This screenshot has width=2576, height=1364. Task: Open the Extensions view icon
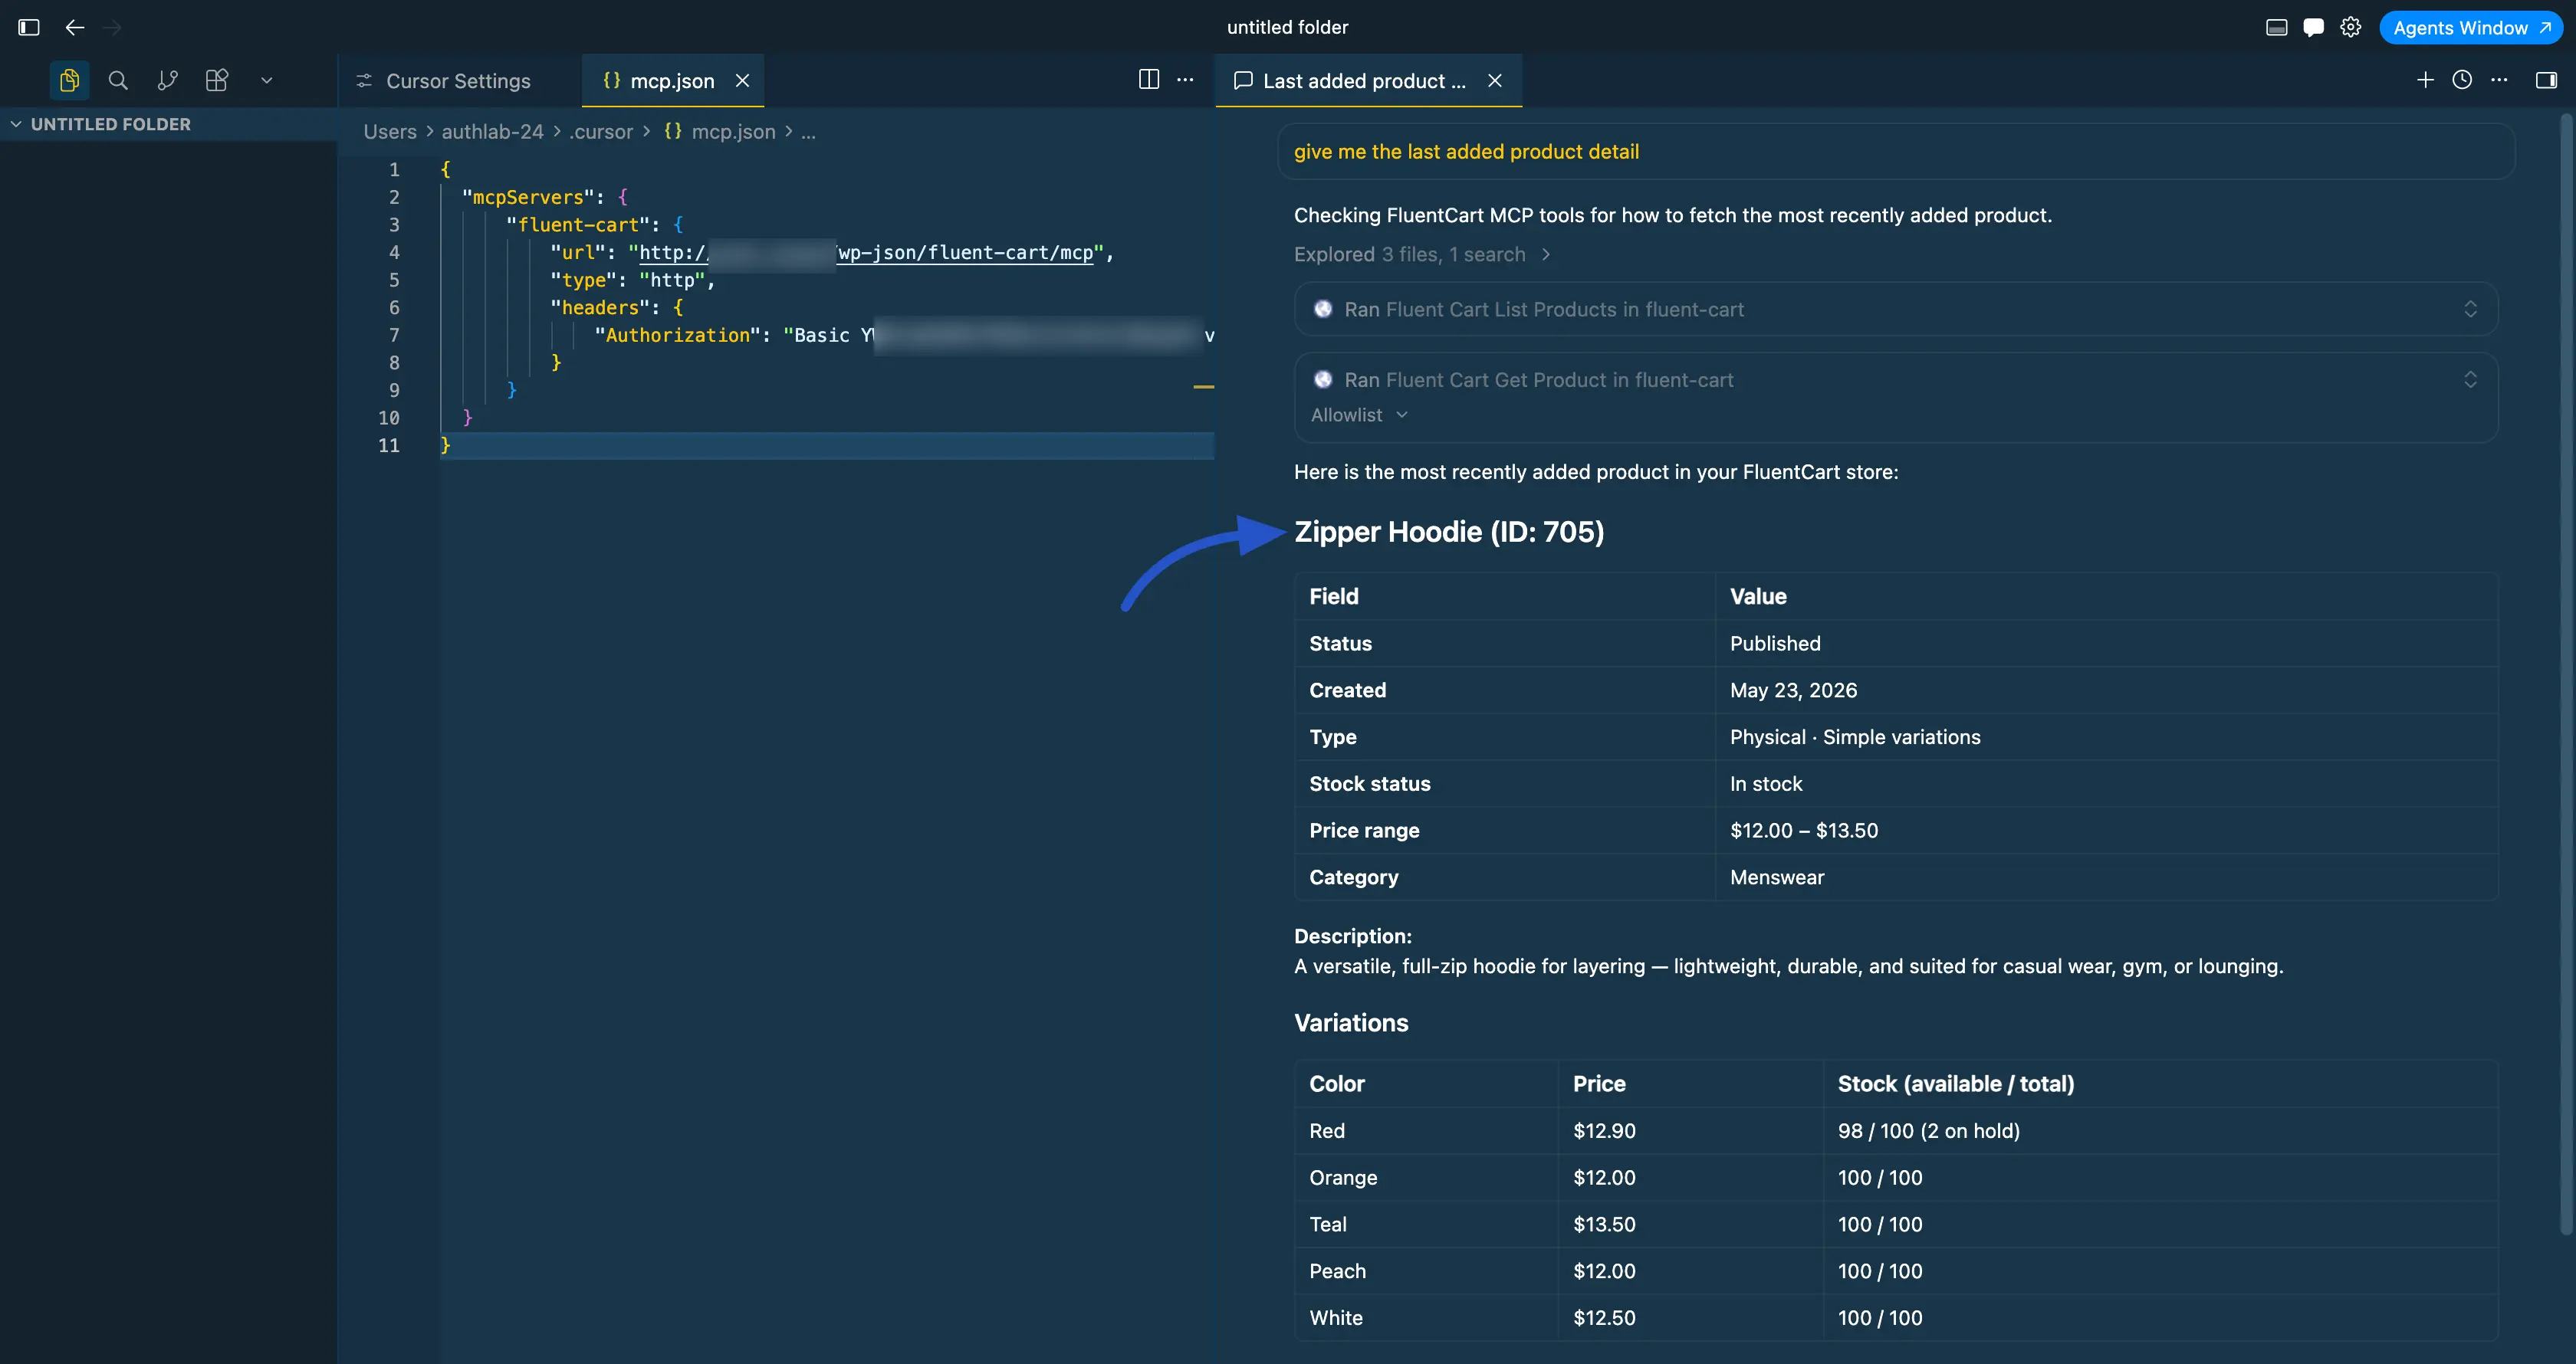pos(217,80)
